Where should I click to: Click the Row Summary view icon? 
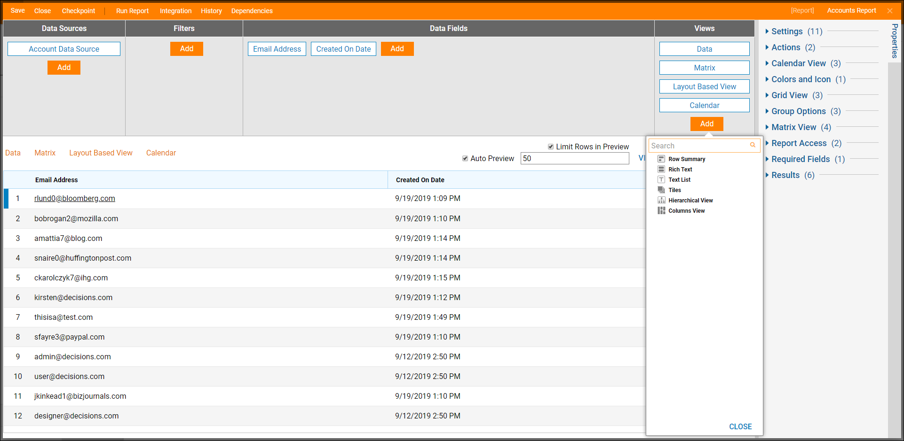[x=661, y=159]
